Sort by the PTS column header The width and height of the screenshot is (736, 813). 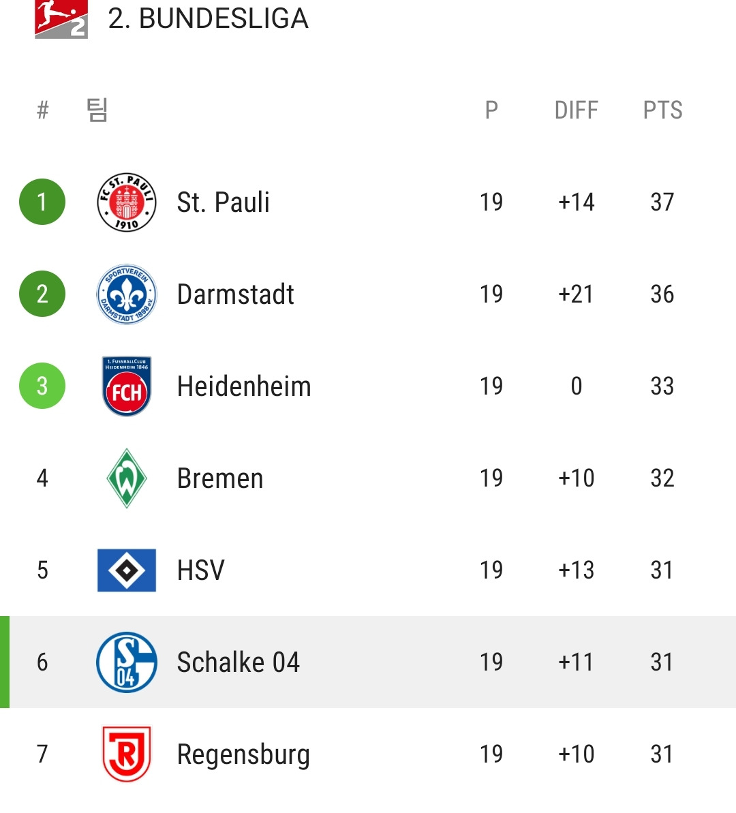tap(663, 110)
